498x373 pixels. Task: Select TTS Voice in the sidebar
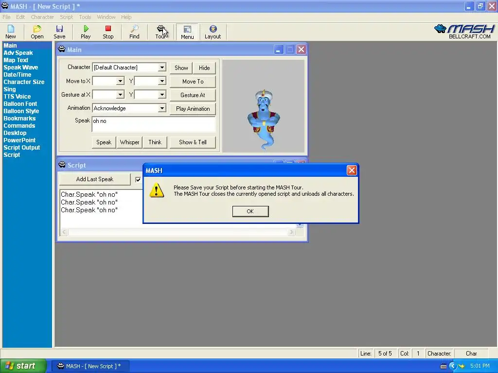point(17,97)
